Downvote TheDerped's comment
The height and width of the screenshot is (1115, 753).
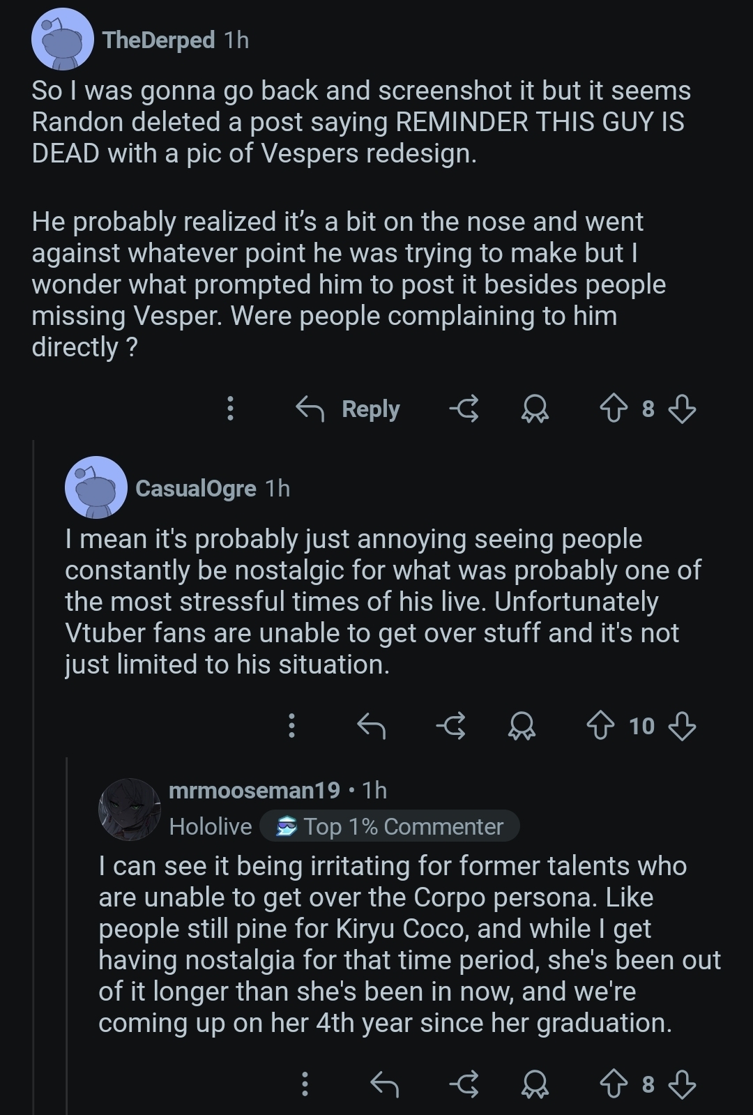[681, 409]
